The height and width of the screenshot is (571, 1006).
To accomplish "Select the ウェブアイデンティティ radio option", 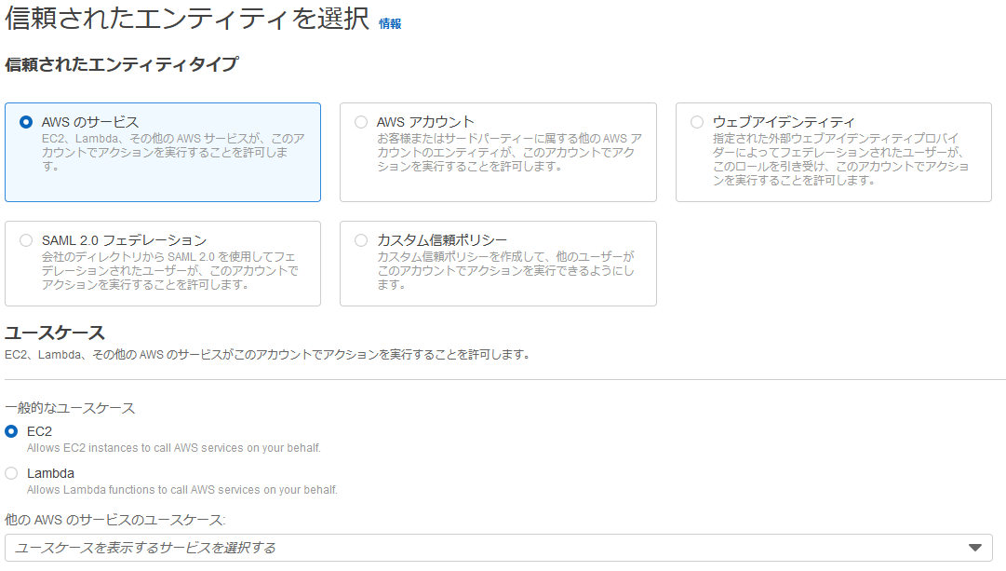I will point(697,122).
